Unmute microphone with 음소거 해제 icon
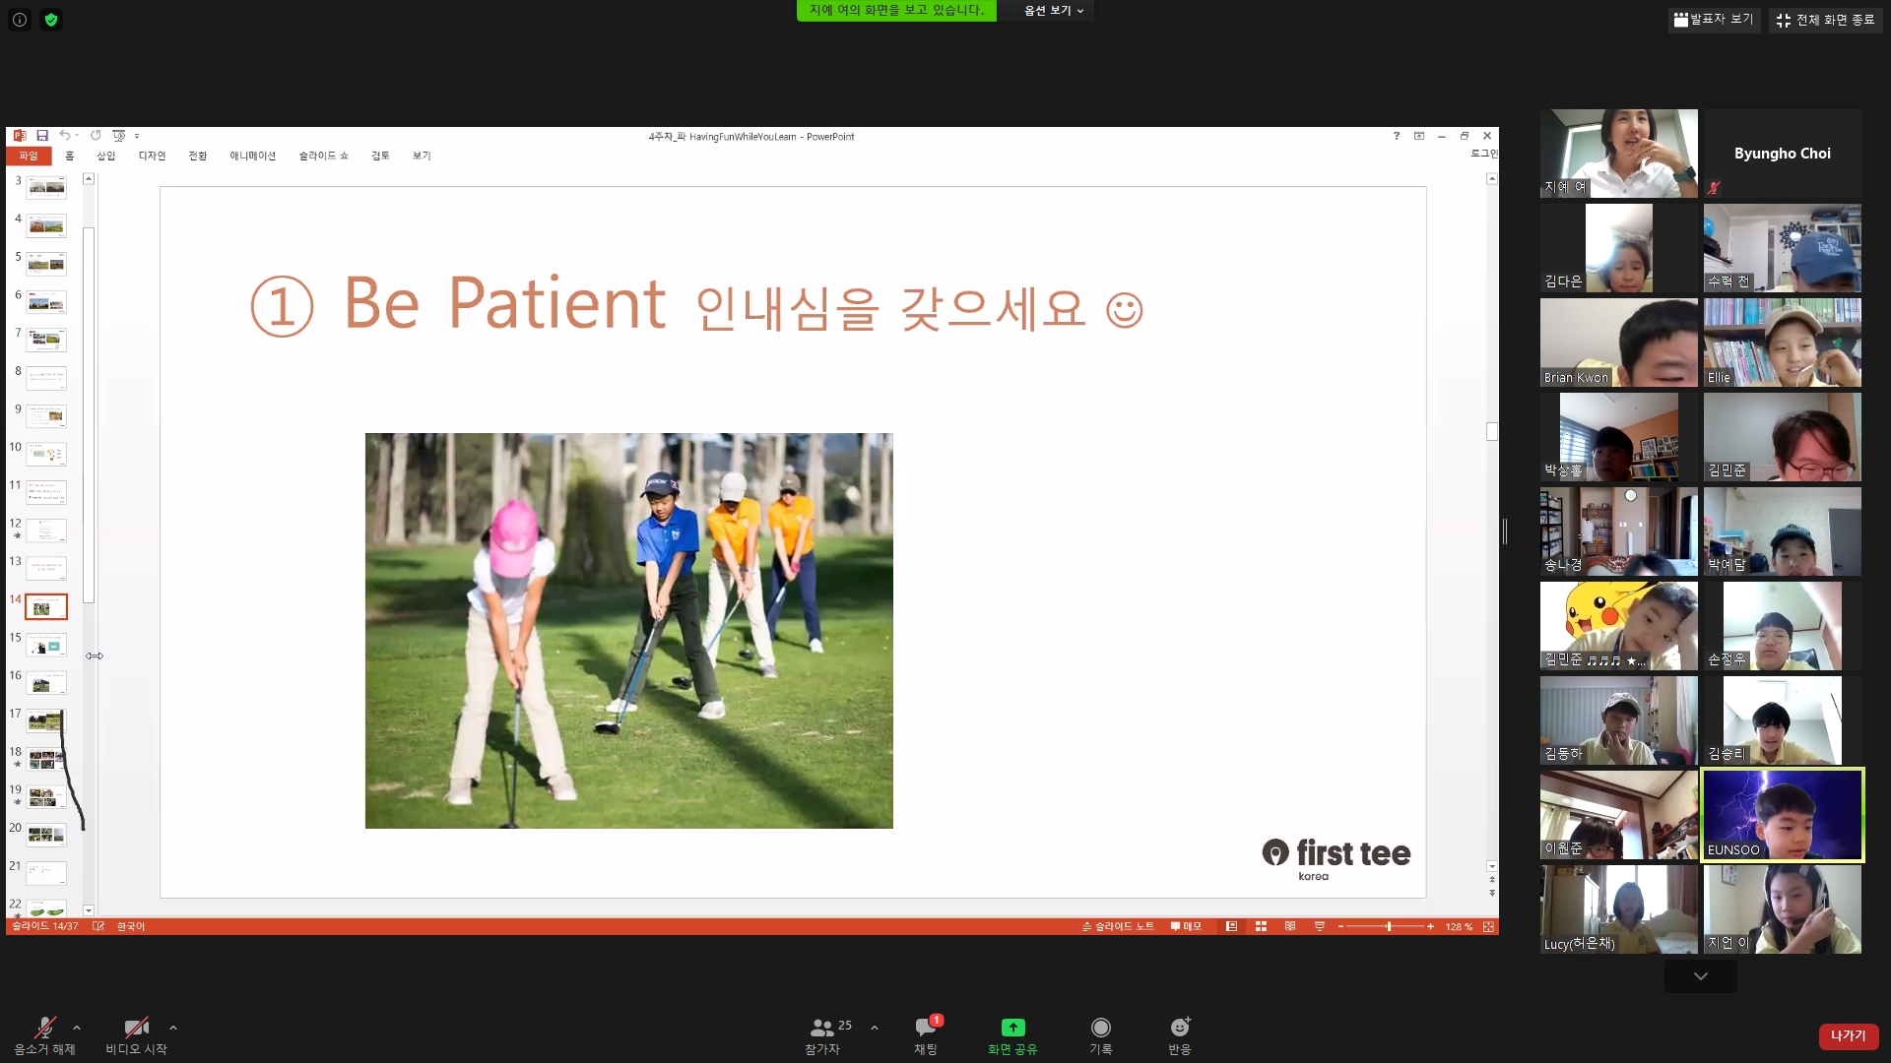Viewport: 1891px width, 1063px height. click(x=44, y=1030)
